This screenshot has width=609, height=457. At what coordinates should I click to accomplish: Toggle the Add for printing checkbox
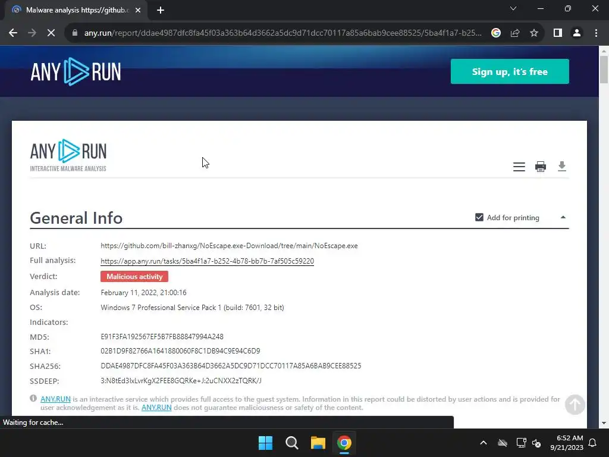tap(479, 217)
